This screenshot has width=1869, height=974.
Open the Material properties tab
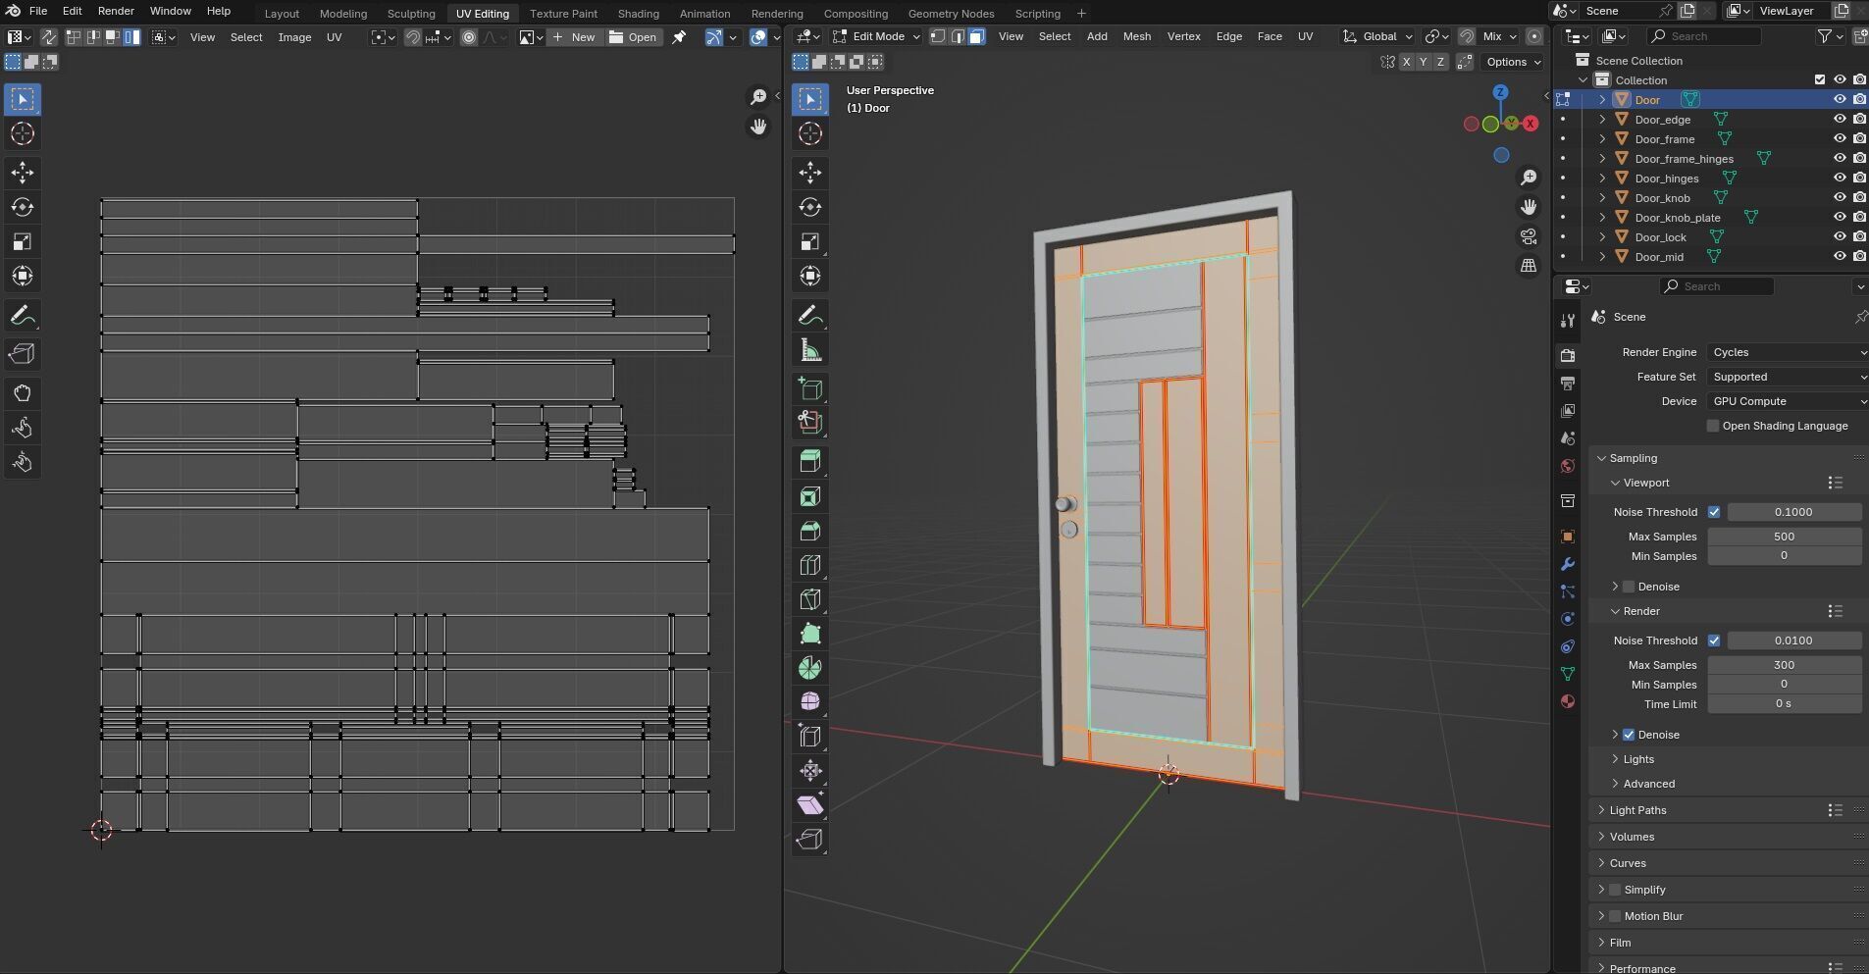(x=1567, y=701)
